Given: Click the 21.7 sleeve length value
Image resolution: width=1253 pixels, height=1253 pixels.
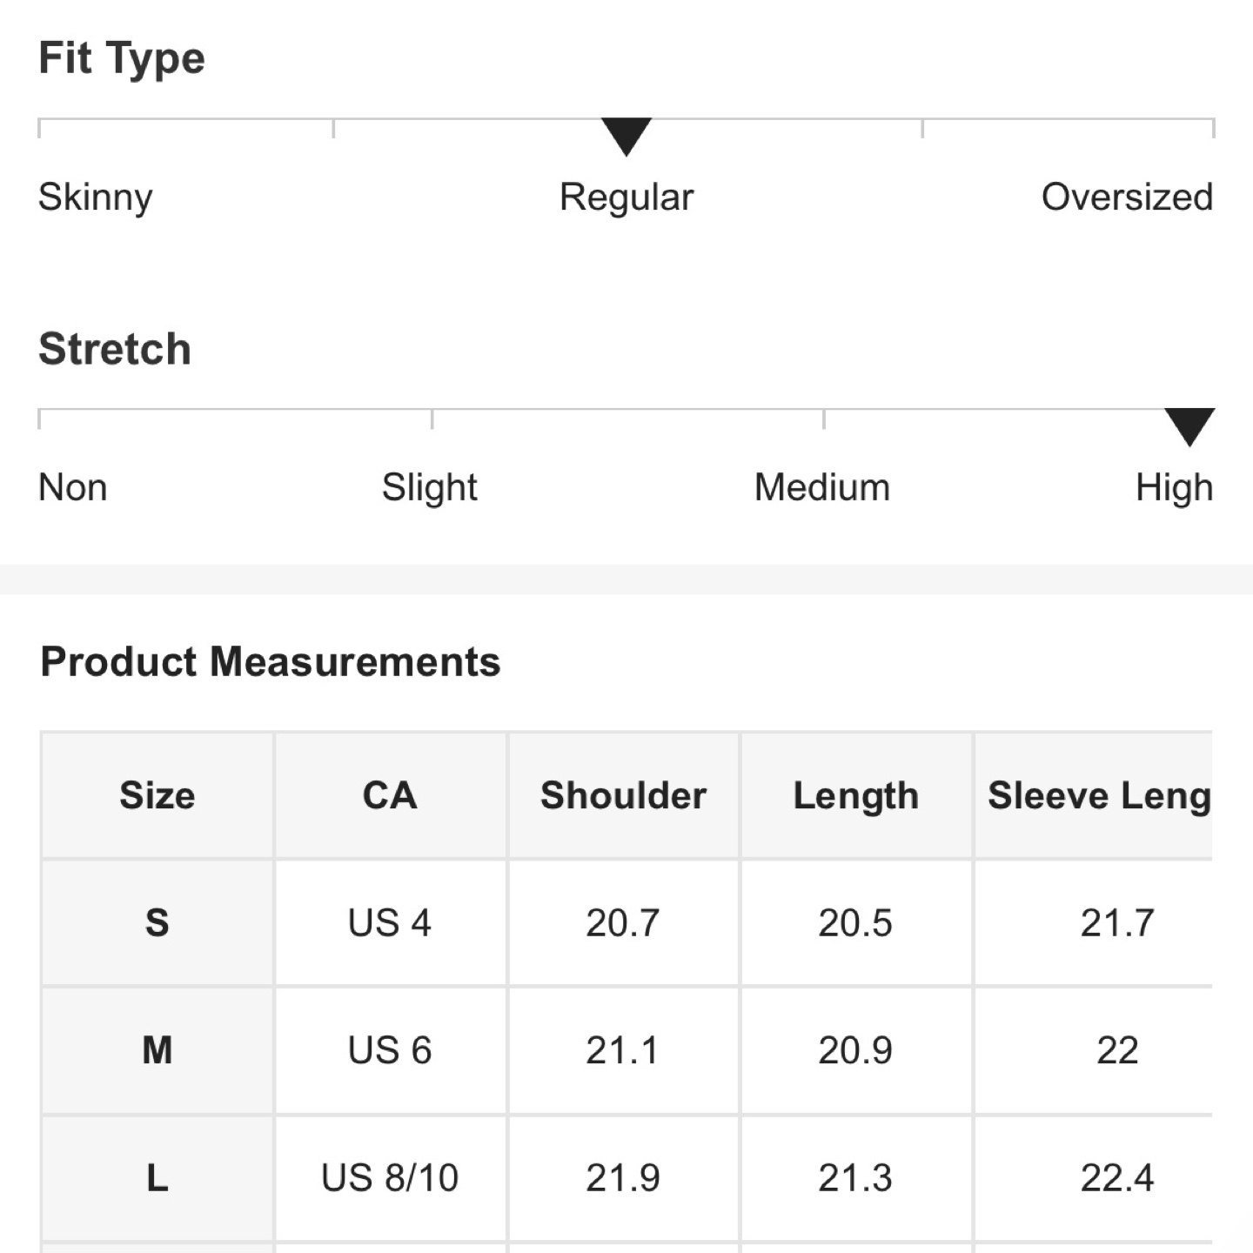Looking at the screenshot, I should [1117, 922].
